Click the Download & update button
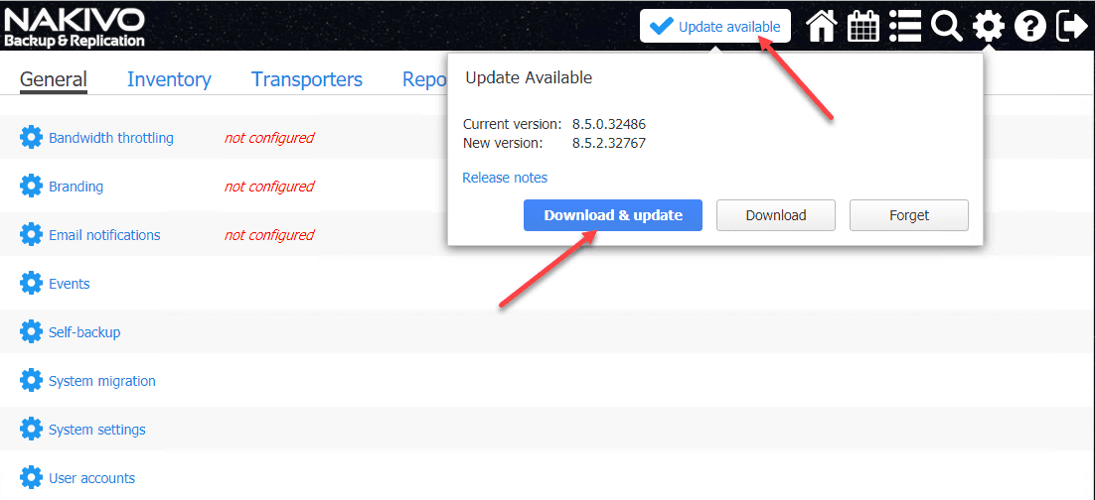The height and width of the screenshot is (500, 1095). click(x=613, y=215)
